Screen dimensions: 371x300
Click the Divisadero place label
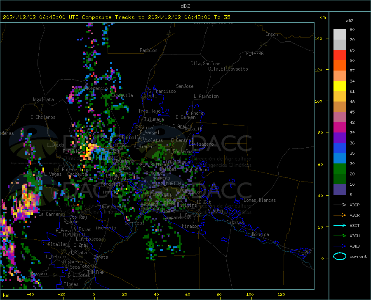pyautogui.click(x=201, y=144)
